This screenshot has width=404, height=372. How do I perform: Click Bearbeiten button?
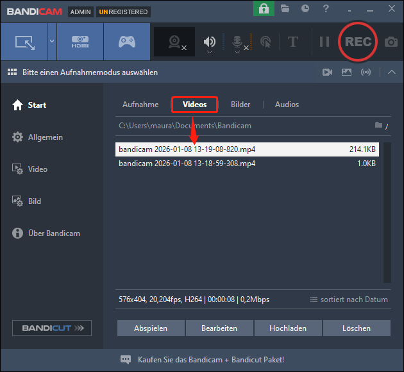219,328
